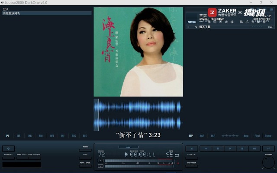Click the L channel indicator
The image size is (277, 173).
(100, 160)
